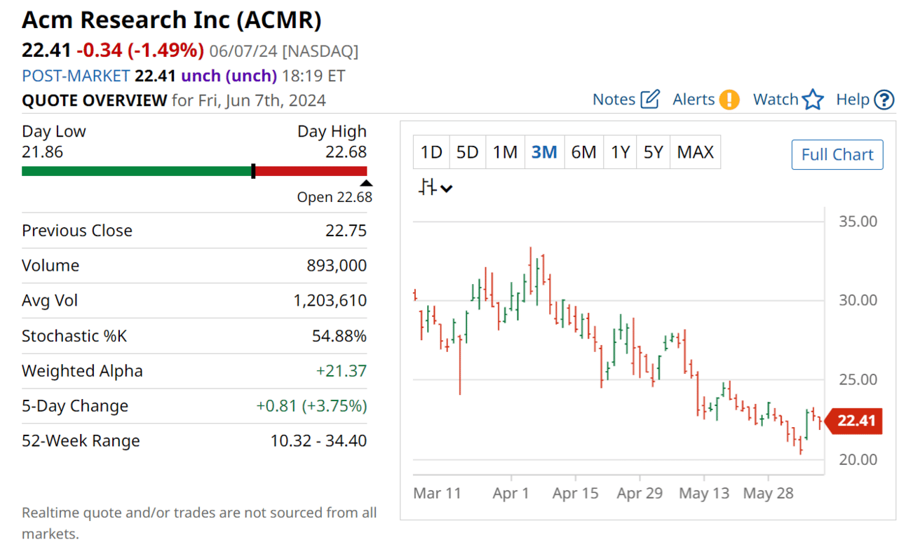Open the Notes pencil icon

coord(651,100)
